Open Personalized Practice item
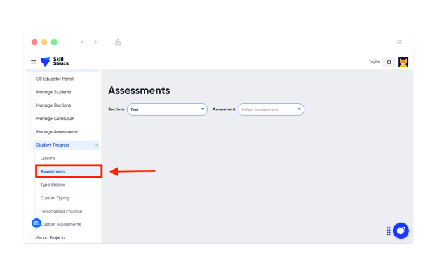The height and width of the screenshot is (273, 437). 62,211
